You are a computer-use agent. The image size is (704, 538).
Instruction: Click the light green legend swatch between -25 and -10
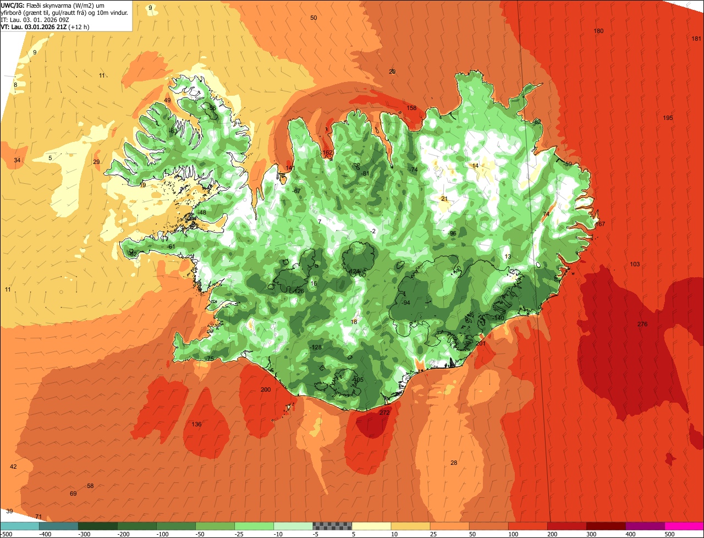(254, 526)
